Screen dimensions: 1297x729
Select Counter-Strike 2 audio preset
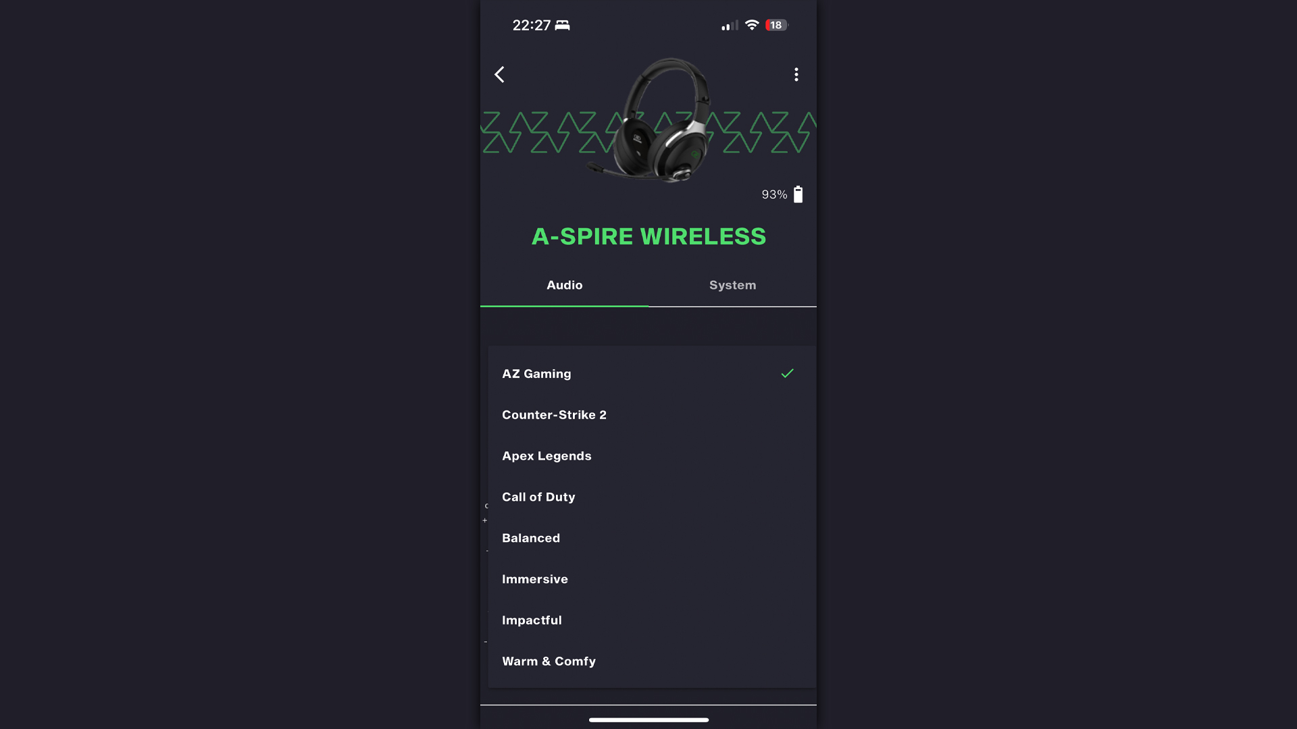tap(554, 414)
